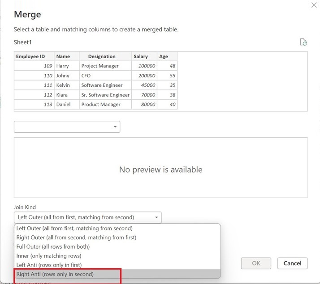
Task: Select the Employee ID column header
Action: 30,56
